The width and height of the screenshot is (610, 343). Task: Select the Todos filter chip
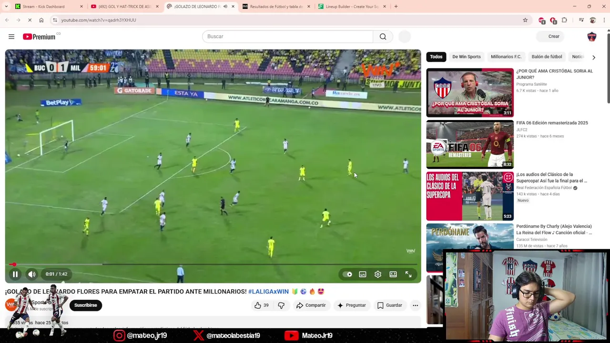pos(436,57)
